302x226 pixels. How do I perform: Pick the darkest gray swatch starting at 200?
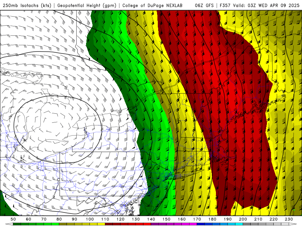point(247,224)
